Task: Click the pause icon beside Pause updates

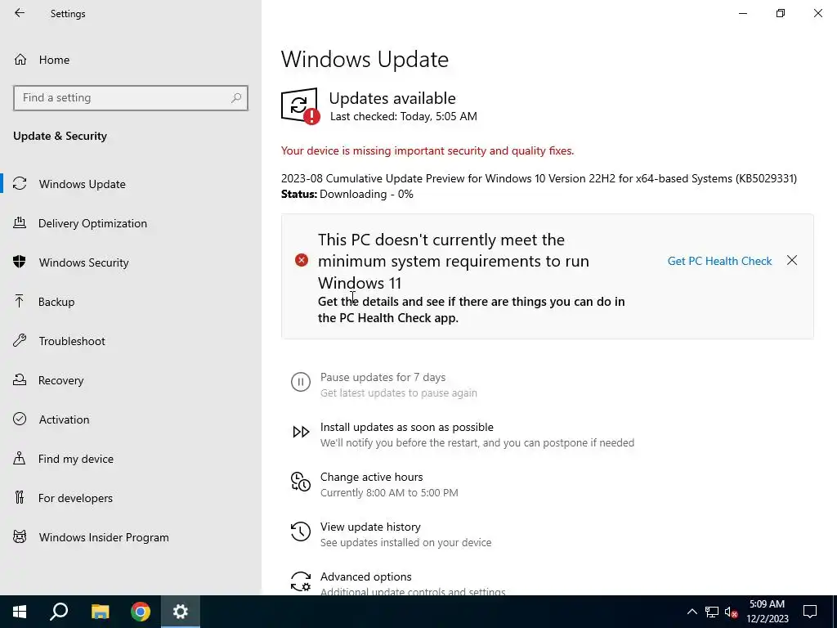Action: [x=301, y=383]
